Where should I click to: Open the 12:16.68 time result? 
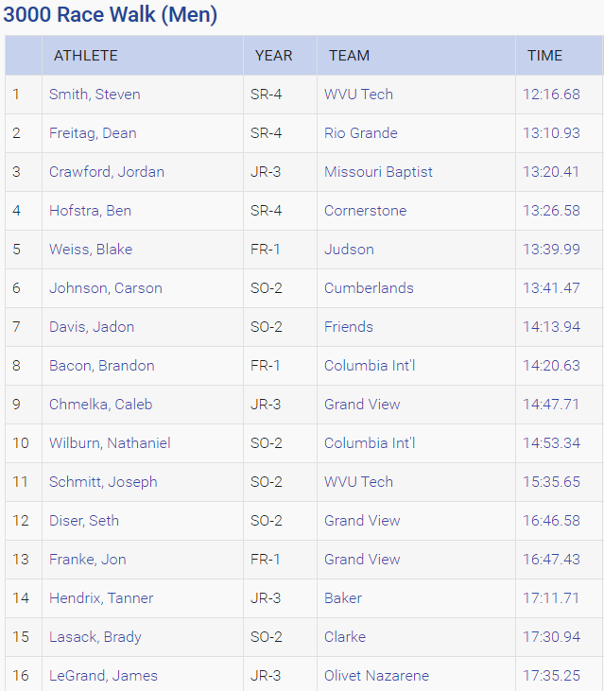coord(551,95)
